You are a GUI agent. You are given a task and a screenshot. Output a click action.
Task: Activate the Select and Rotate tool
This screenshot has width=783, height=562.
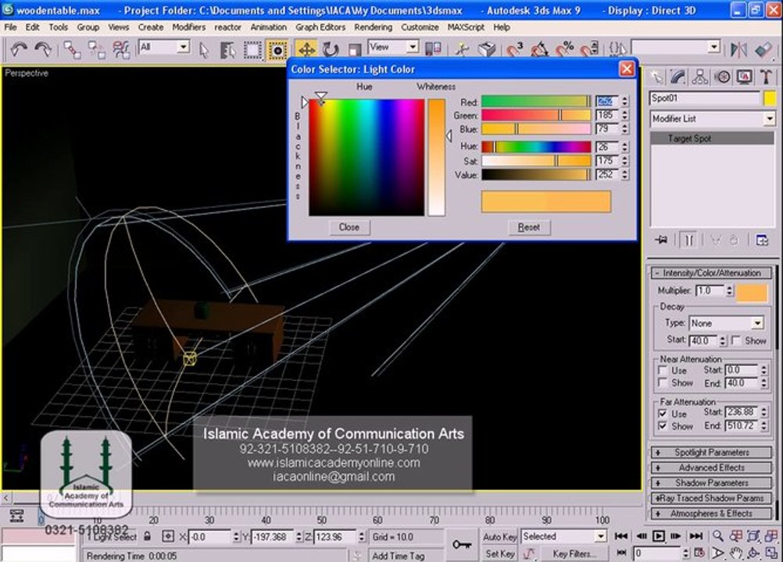click(x=330, y=50)
